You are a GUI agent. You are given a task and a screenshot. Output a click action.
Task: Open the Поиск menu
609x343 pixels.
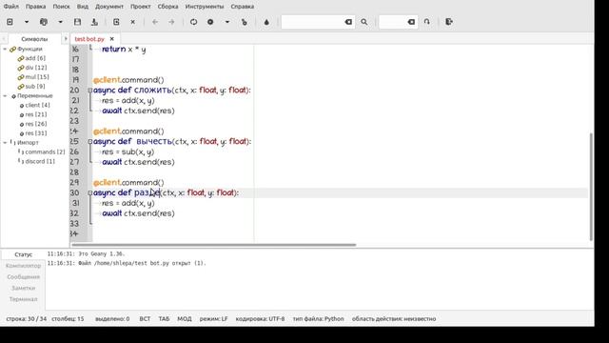point(61,7)
